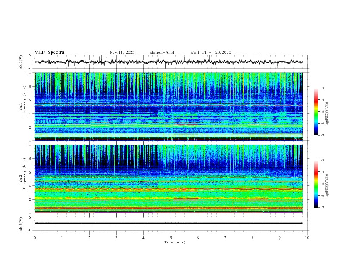Click the time axis tick label '8'

coord(253,238)
